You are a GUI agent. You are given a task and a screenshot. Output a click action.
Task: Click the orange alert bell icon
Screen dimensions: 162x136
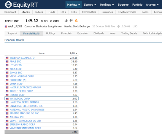click(x=76, y=21)
